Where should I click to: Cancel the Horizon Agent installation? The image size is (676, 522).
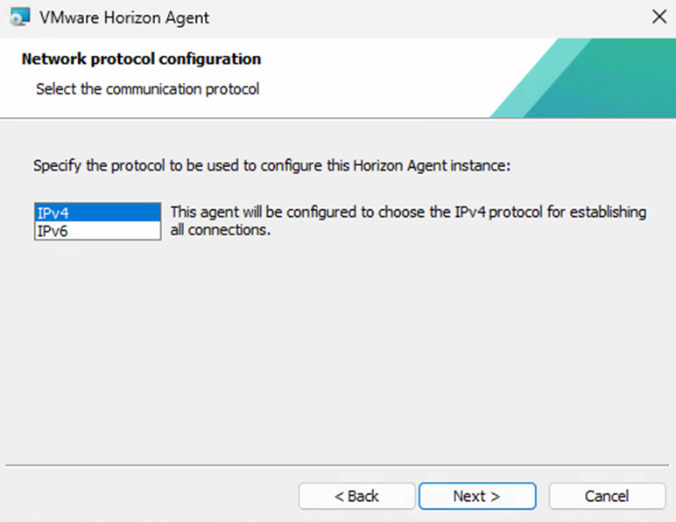[x=606, y=496]
